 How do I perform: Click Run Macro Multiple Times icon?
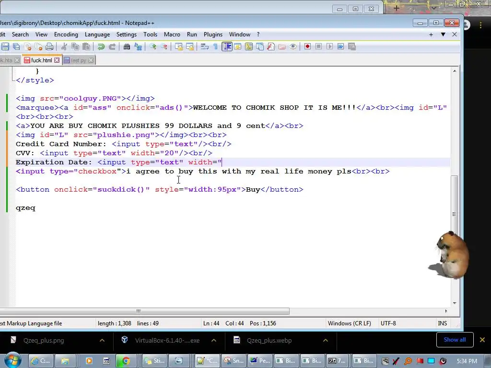pyautogui.click(x=341, y=46)
